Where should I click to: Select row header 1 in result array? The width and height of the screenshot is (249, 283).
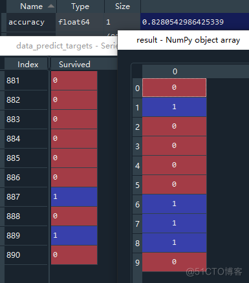(137, 107)
